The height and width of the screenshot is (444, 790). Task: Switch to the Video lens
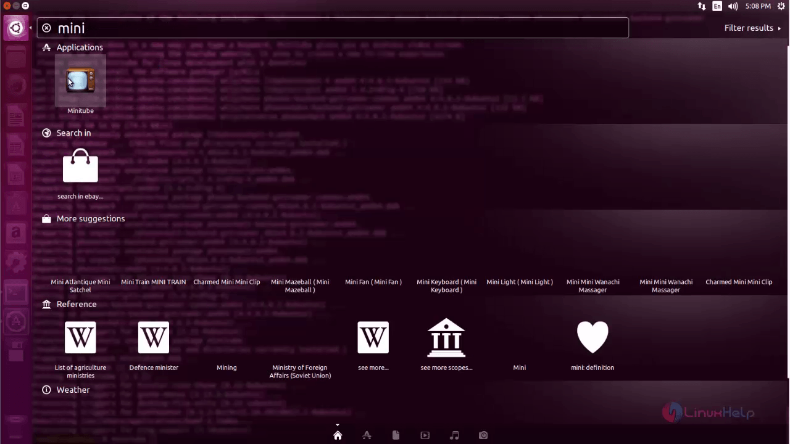coord(425,435)
